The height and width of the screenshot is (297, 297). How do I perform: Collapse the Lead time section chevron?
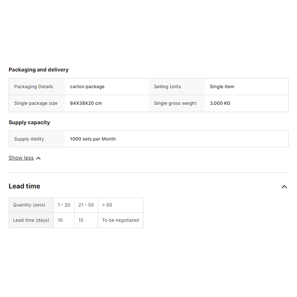coord(284,187)
